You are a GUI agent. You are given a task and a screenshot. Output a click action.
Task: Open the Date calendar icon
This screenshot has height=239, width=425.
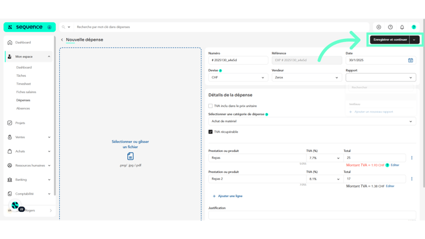click(x=411, y=60)
